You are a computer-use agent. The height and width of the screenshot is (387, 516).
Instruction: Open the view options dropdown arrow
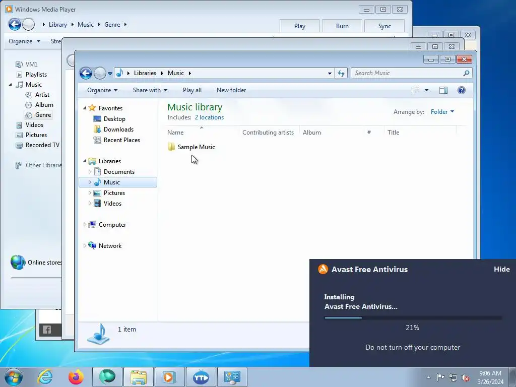click(426, 90)
